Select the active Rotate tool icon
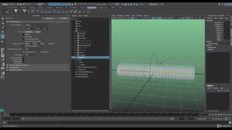232x130 pixels. pos(3,36)
